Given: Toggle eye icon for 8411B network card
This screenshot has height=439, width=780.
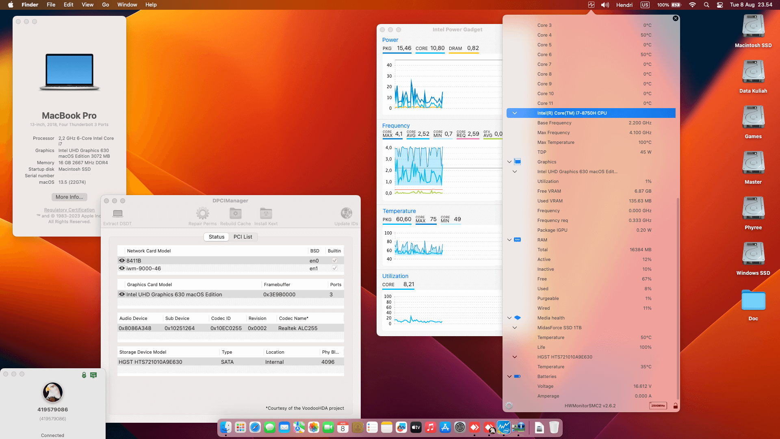Looking at the screenshot, I should click(121, 261).
